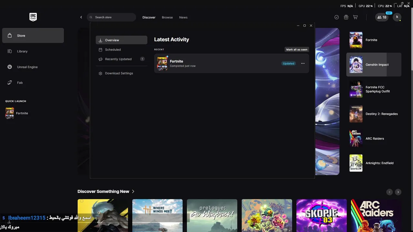Click the Store bag icon in sidebar

[x=10, y=35]
